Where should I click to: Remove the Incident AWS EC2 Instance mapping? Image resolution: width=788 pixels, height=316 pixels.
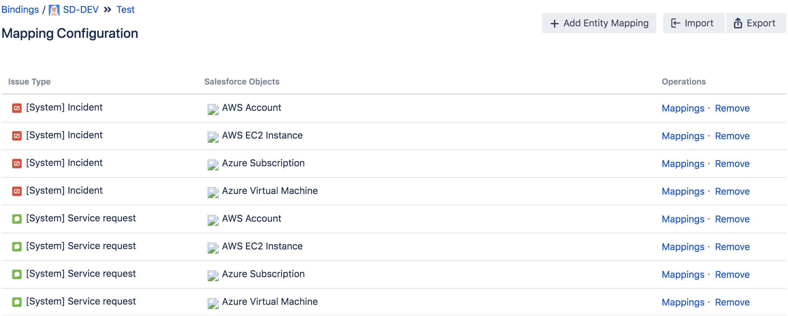[x=732, y=136]
